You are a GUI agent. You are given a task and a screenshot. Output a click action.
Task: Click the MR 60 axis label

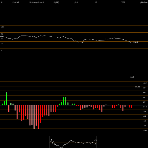point(144,93)
